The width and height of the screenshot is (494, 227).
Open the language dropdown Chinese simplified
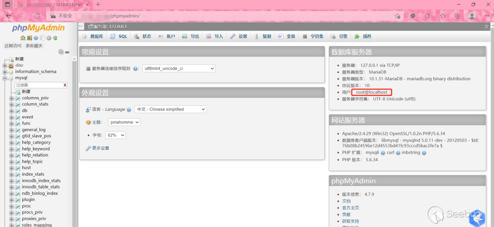click(x=170, y=109)
